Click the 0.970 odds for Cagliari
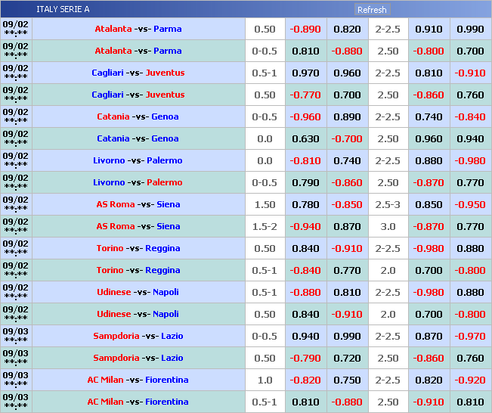The height and width of the screenshot is (413, 492). click(x=305, y=73)
